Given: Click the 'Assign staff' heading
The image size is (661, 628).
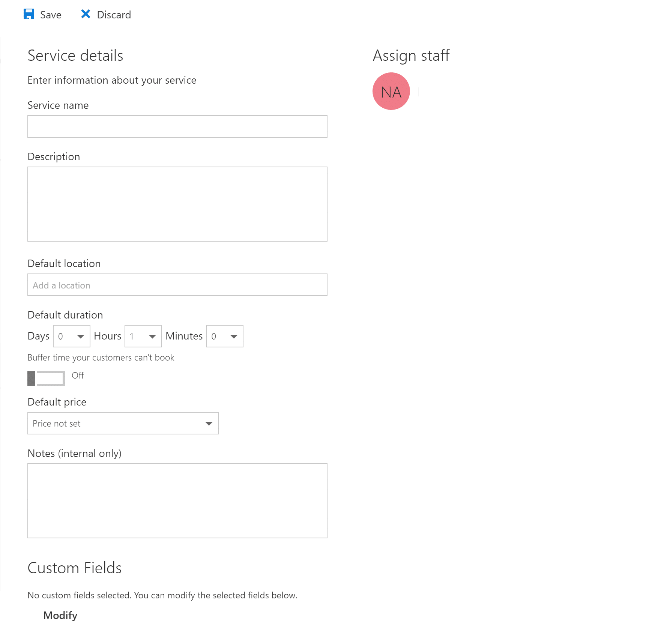Looking at the screenshot, I should (x=411, y=56).
